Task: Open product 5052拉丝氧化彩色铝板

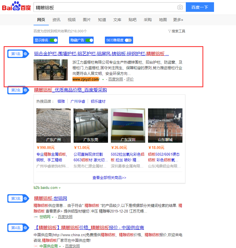Action: coord(127,157)
